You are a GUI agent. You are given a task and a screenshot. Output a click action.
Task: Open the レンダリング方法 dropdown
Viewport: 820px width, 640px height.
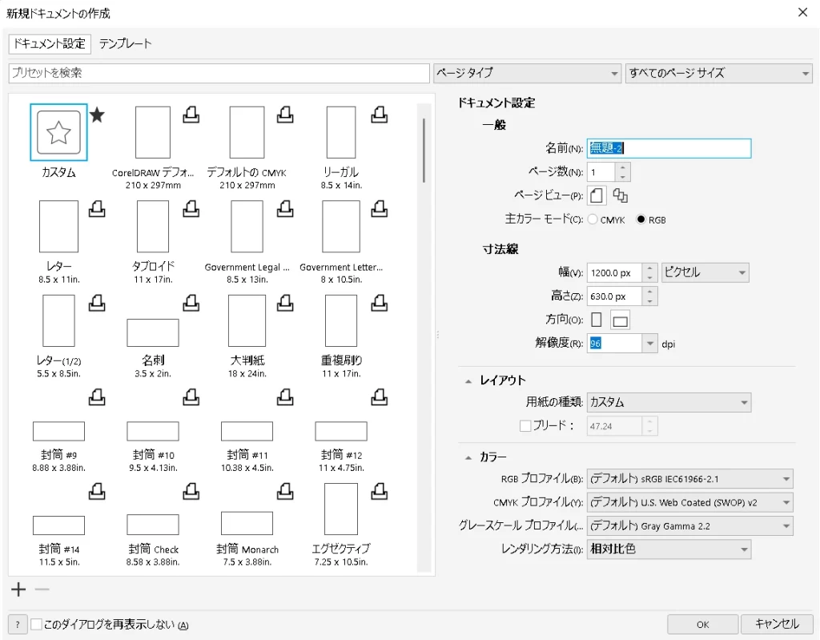[746, 549]
